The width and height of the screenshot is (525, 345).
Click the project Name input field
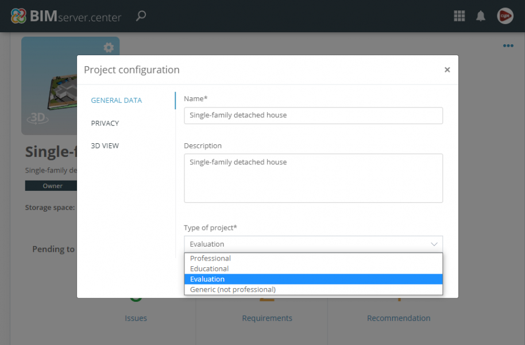(313, 115)
